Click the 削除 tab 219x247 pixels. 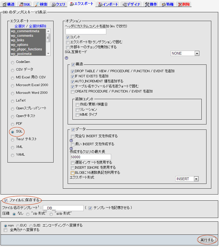point(184,4)
